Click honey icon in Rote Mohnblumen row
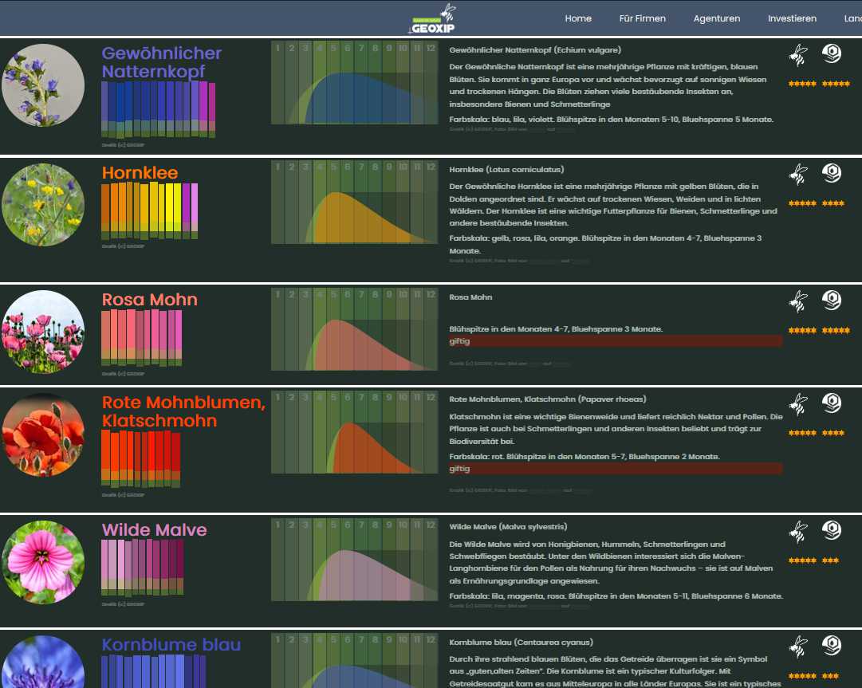This screenshot has height=688, width=862. pos(832,403)
